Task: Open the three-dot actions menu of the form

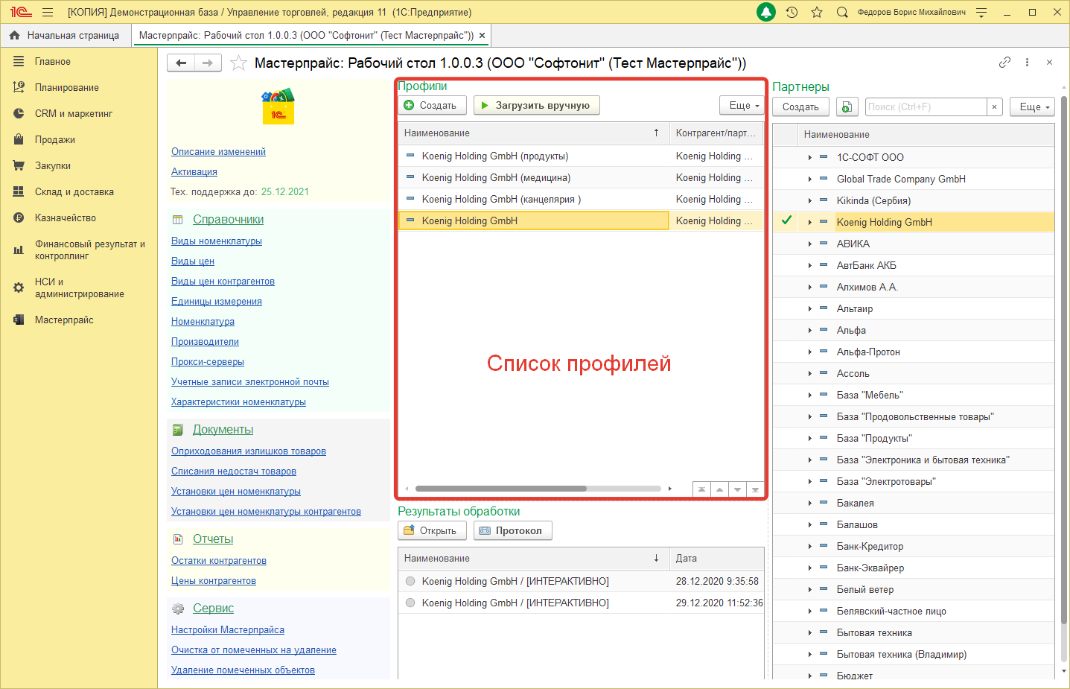Action: tap(1028, 63)
